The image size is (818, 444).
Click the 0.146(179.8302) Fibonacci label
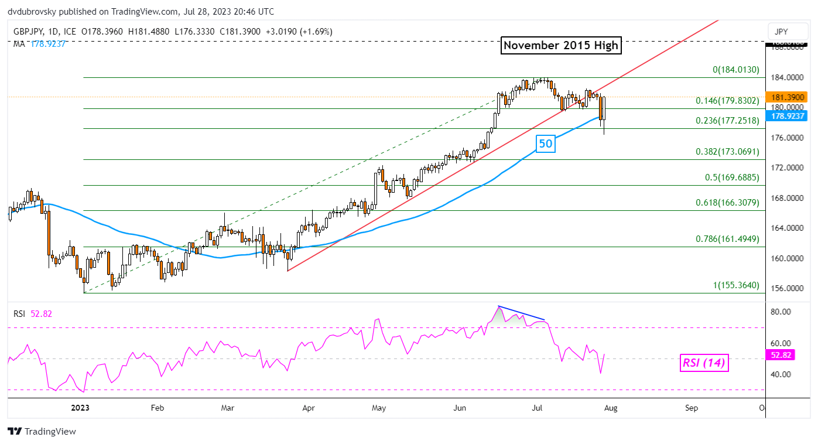click(727, 101)
